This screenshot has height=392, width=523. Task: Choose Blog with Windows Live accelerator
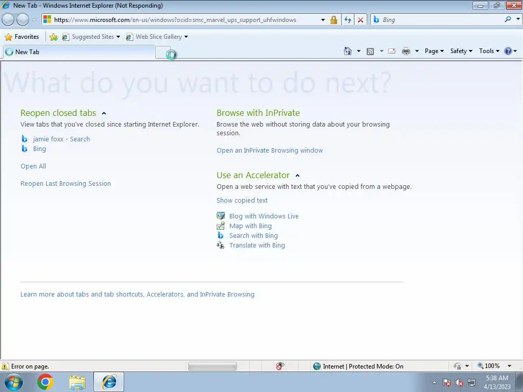[264, 216]
